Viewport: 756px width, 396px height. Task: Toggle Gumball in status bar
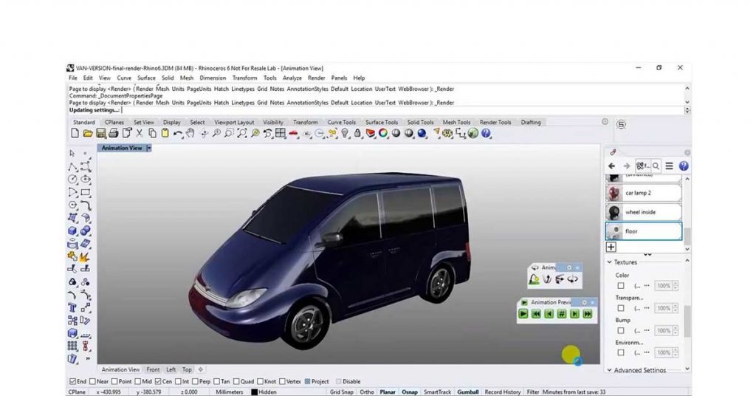pos(467,392)
